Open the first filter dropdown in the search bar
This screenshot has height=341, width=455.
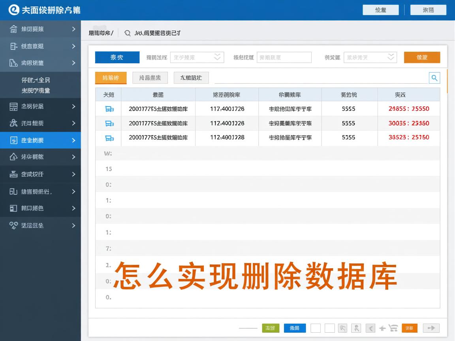point(197,57)
